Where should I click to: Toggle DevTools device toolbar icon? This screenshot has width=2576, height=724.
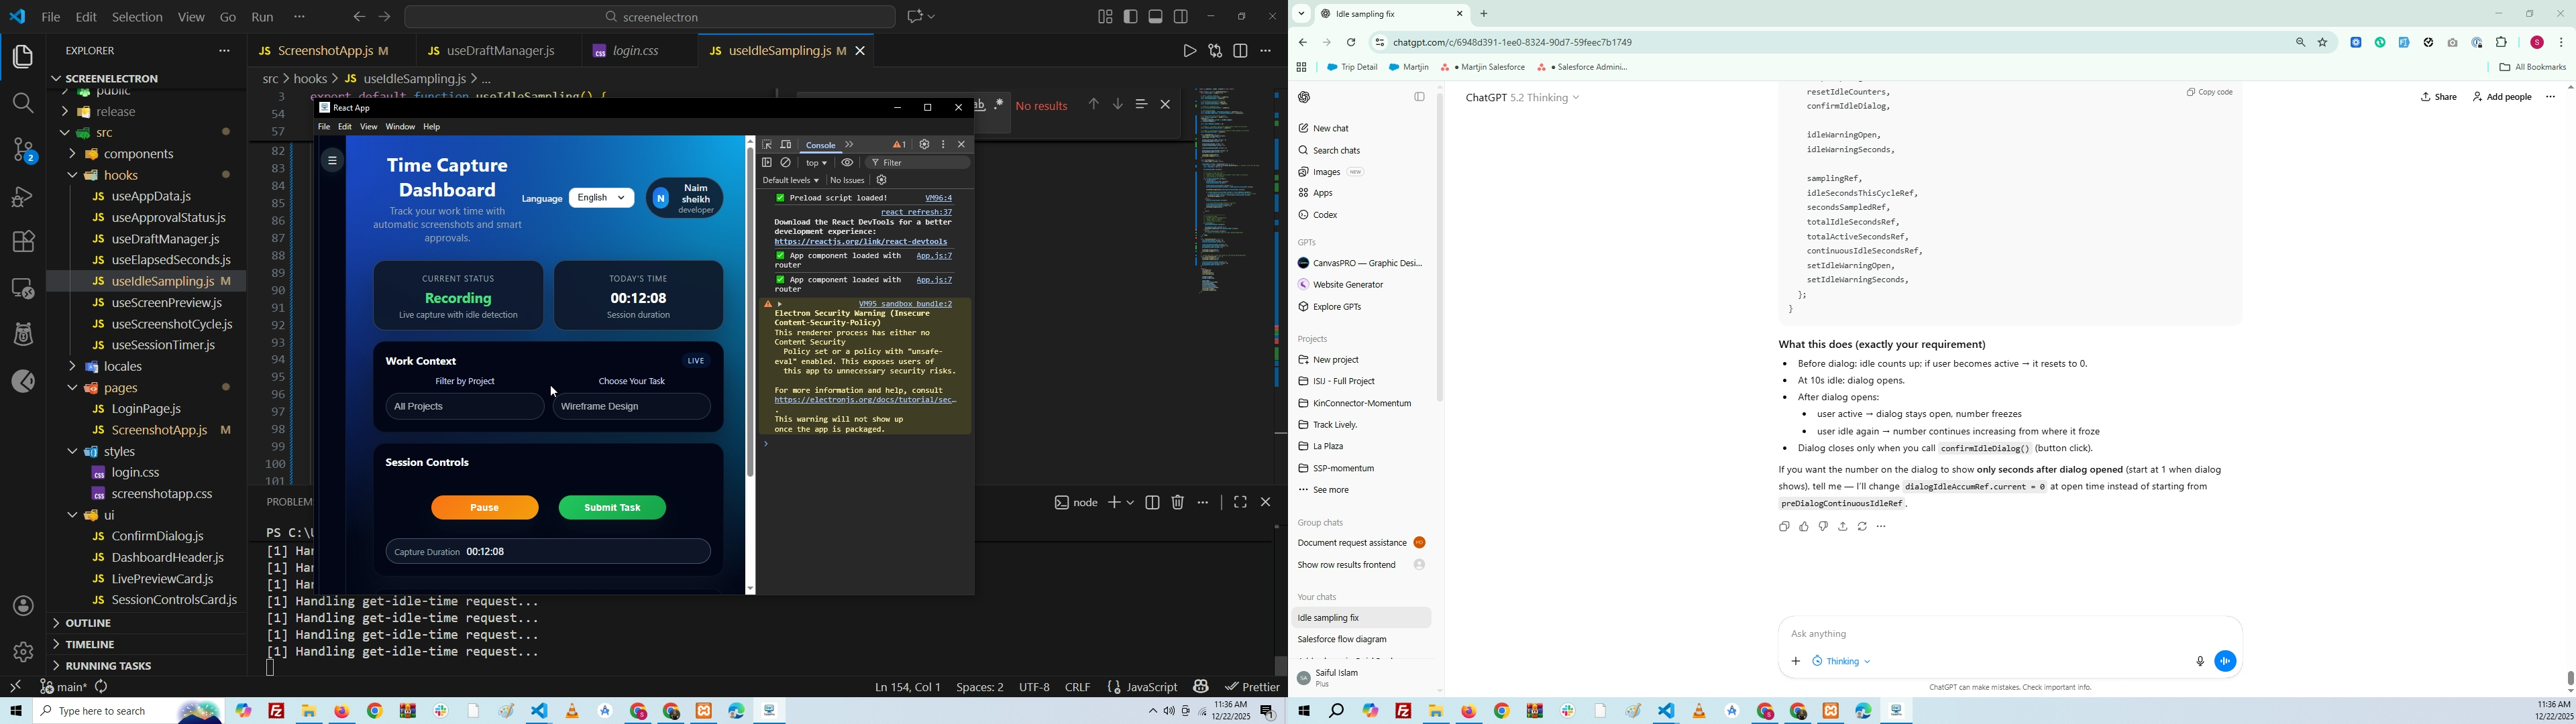pos(786,145)
